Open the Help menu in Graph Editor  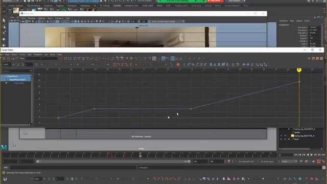coord(60,55)
